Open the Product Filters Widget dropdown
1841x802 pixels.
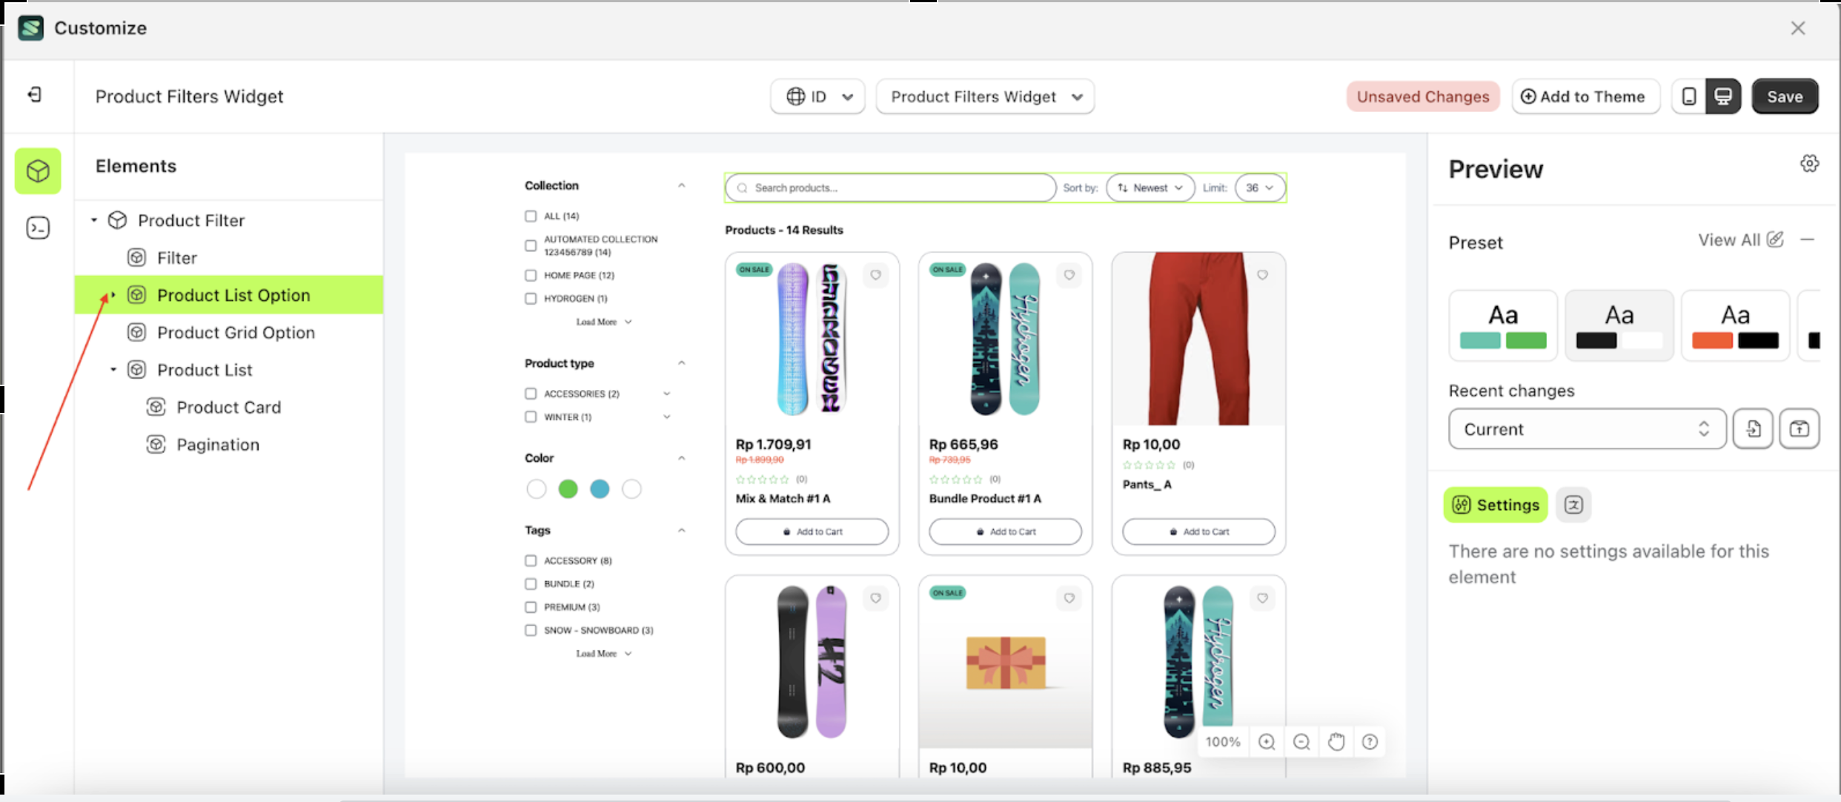pyautogui.click(x=985, y=97)
